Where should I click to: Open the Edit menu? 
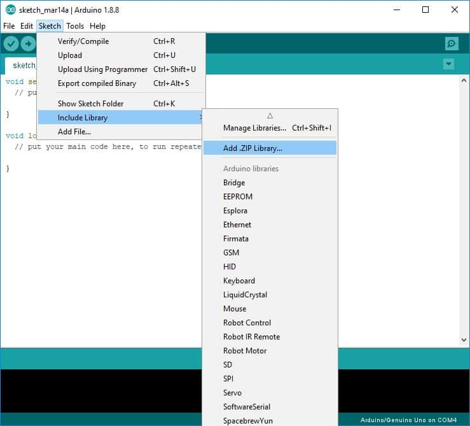click(x=26, y=26)
